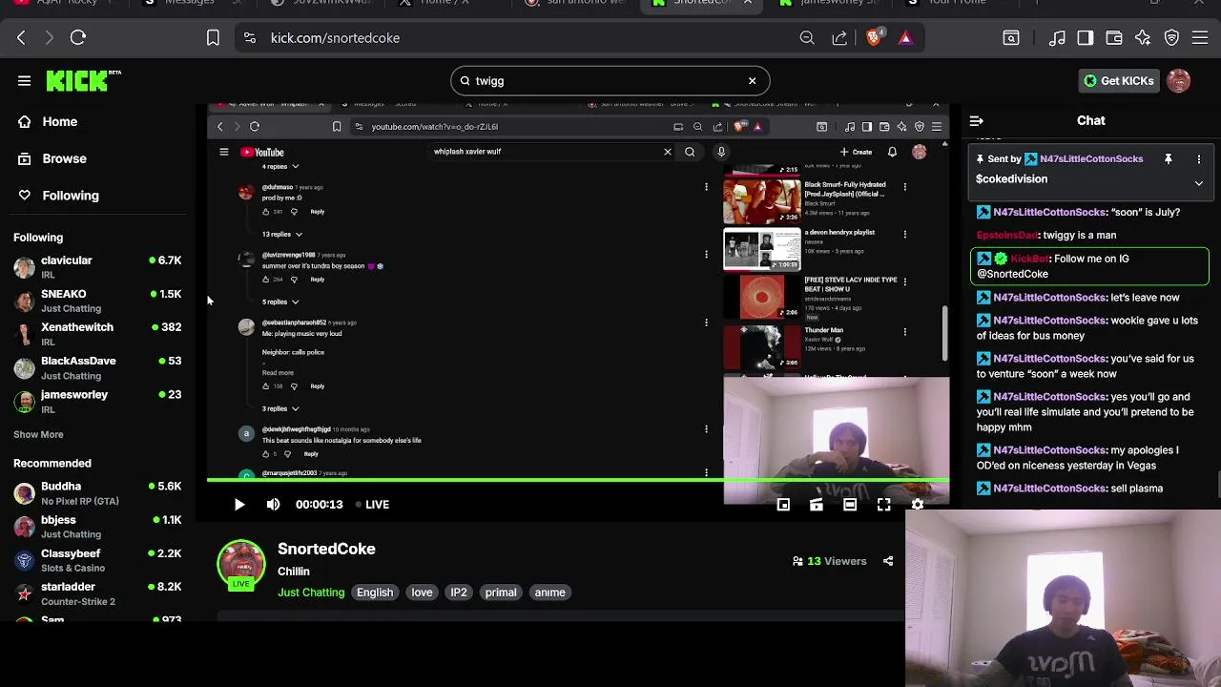Open the Just Chatting category link
Viewport: 1221px width, 687px height.
(311, 593)
